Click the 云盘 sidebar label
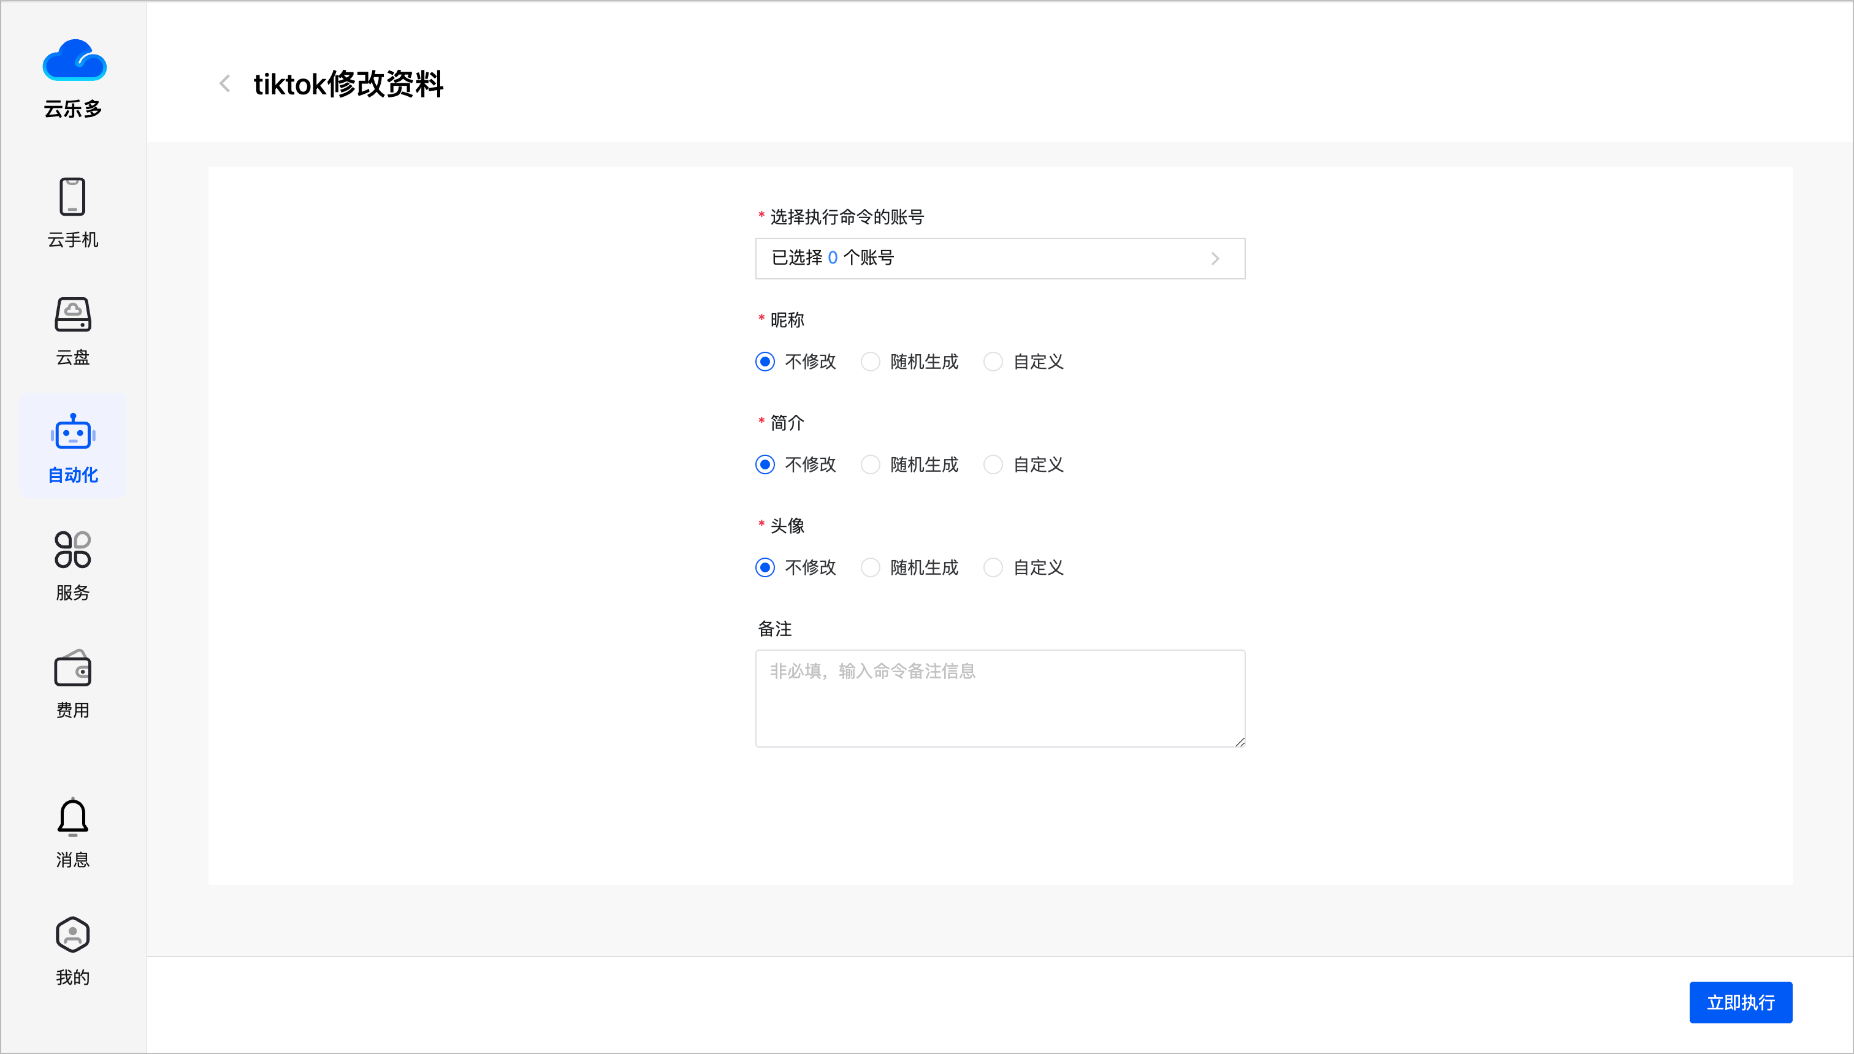The height and width of the screenshot is (1054, 1854). click(x=72, y=357)
